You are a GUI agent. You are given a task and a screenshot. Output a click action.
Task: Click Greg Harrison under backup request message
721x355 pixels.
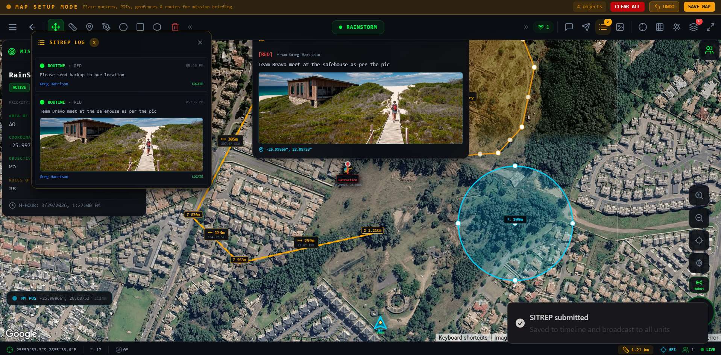(x=54, y=84)
